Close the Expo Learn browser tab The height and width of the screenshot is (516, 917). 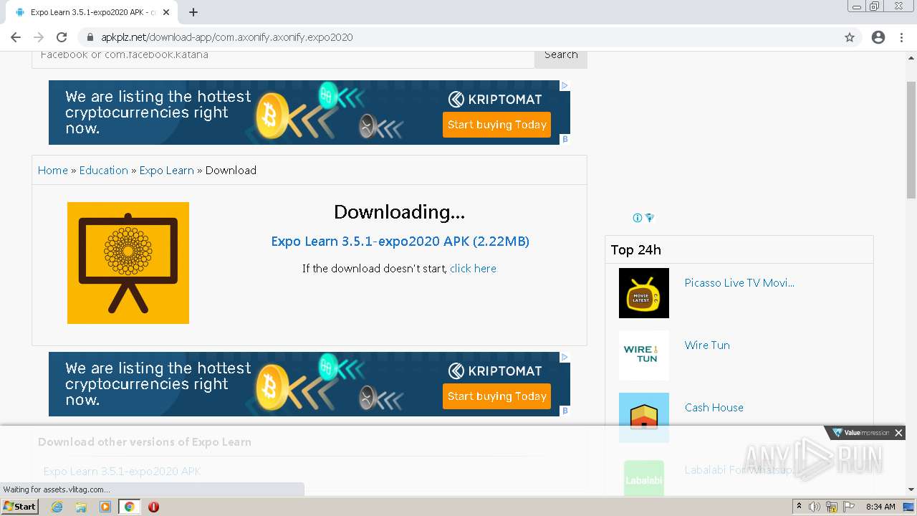pos(166,12)
